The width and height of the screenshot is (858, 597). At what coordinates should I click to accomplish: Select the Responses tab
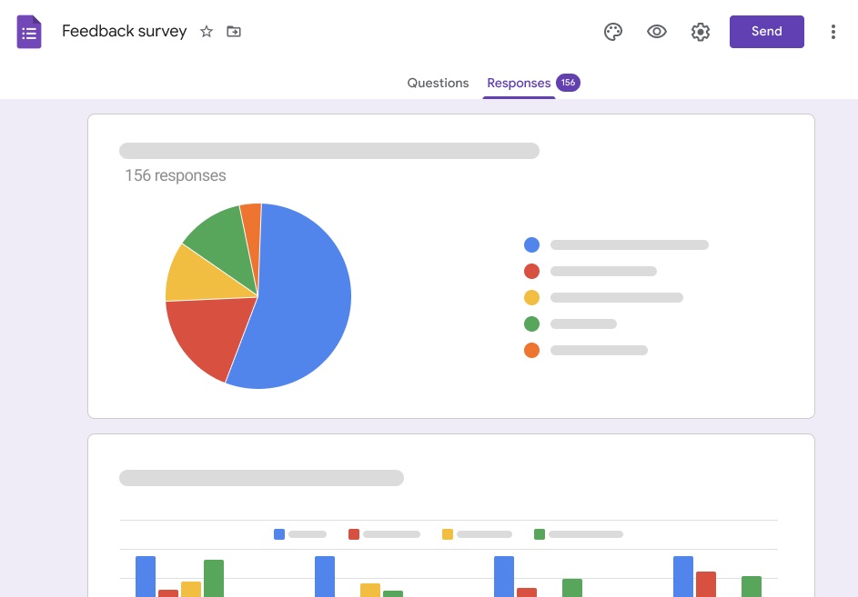(x=519, y=83)
